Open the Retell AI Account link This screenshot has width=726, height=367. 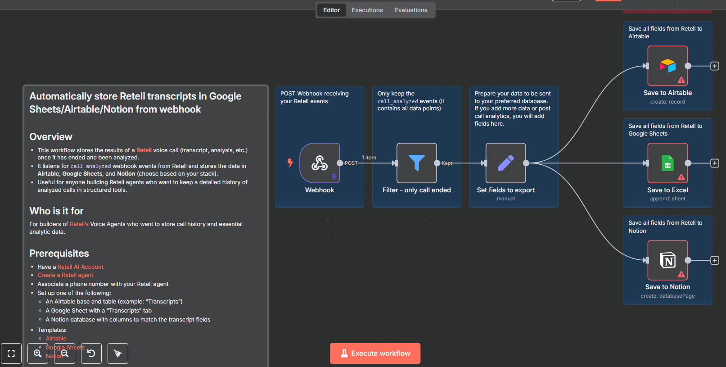click(81, 267)
